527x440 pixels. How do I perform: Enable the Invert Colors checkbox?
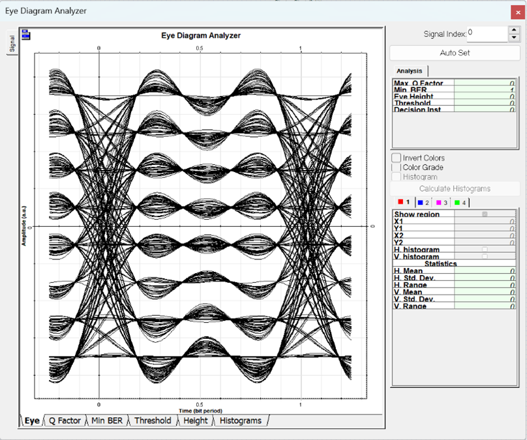point(397,158)
